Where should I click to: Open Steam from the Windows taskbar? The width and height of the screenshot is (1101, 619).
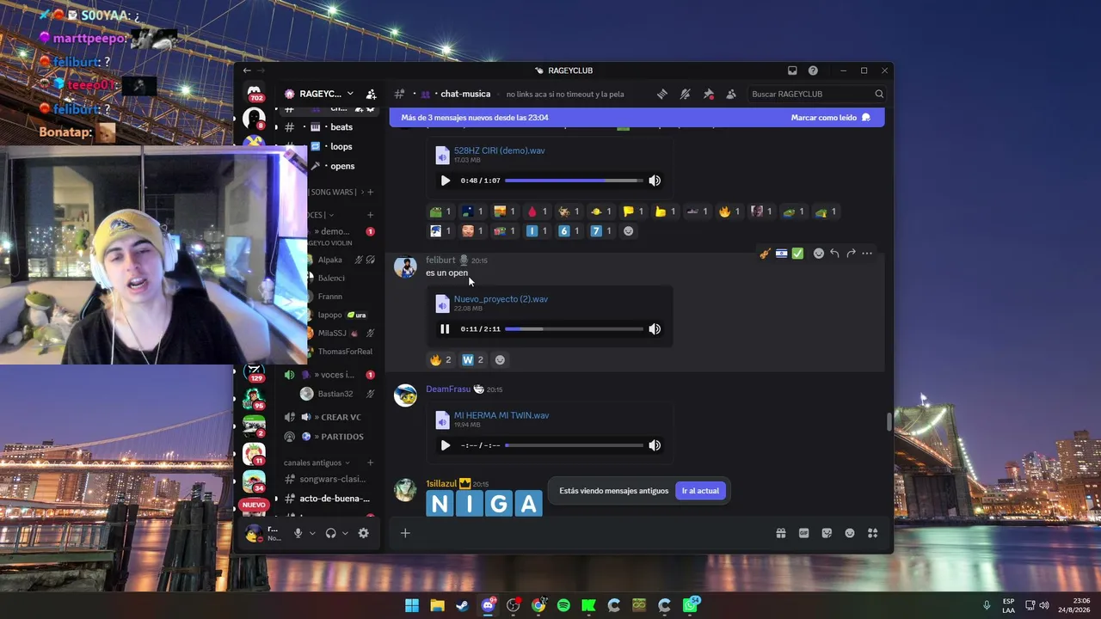(x=463, y=605)
